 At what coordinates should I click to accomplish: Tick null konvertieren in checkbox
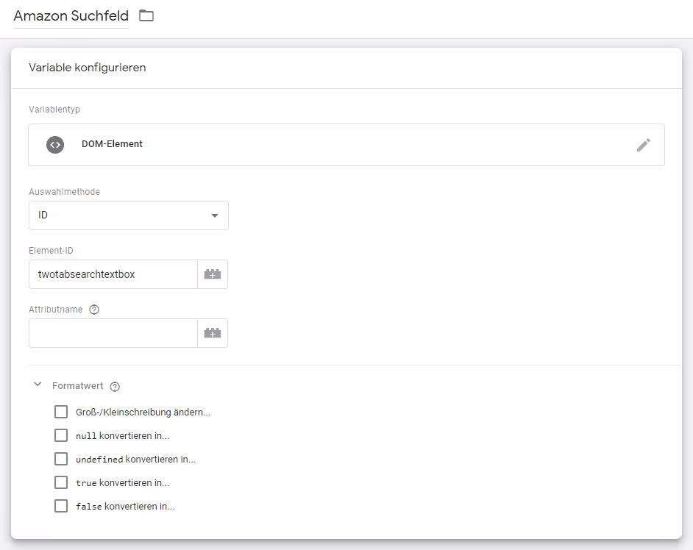pyautogui.click(x=61, y=435)
